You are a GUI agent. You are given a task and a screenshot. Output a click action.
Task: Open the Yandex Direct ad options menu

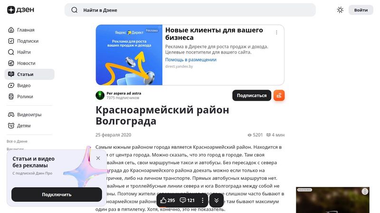tap(276, 32)
